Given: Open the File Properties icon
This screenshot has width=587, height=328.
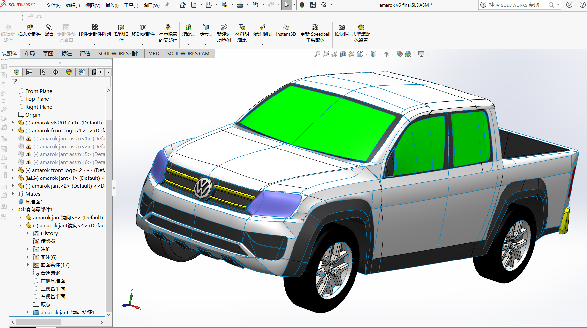Looking at the screenshot, I should point(313,5).
